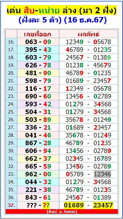Click the yellow highlighted 01689 prediction
This screenshot has height=219, width=123.
coord(74,205)
